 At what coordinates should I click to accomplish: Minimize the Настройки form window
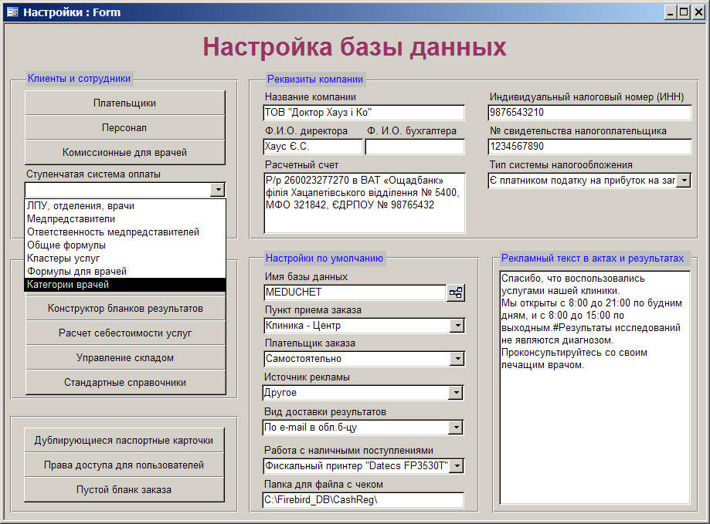[670, 12]
